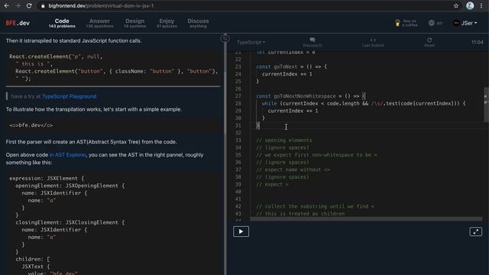
Task: Switch to the Enjoy tab
Action: [167, 23]
